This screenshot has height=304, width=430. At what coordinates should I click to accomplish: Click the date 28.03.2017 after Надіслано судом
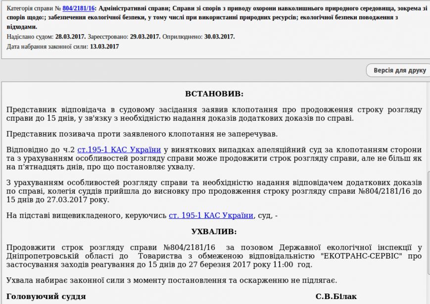pyautogui.click(x=70, y=37)
